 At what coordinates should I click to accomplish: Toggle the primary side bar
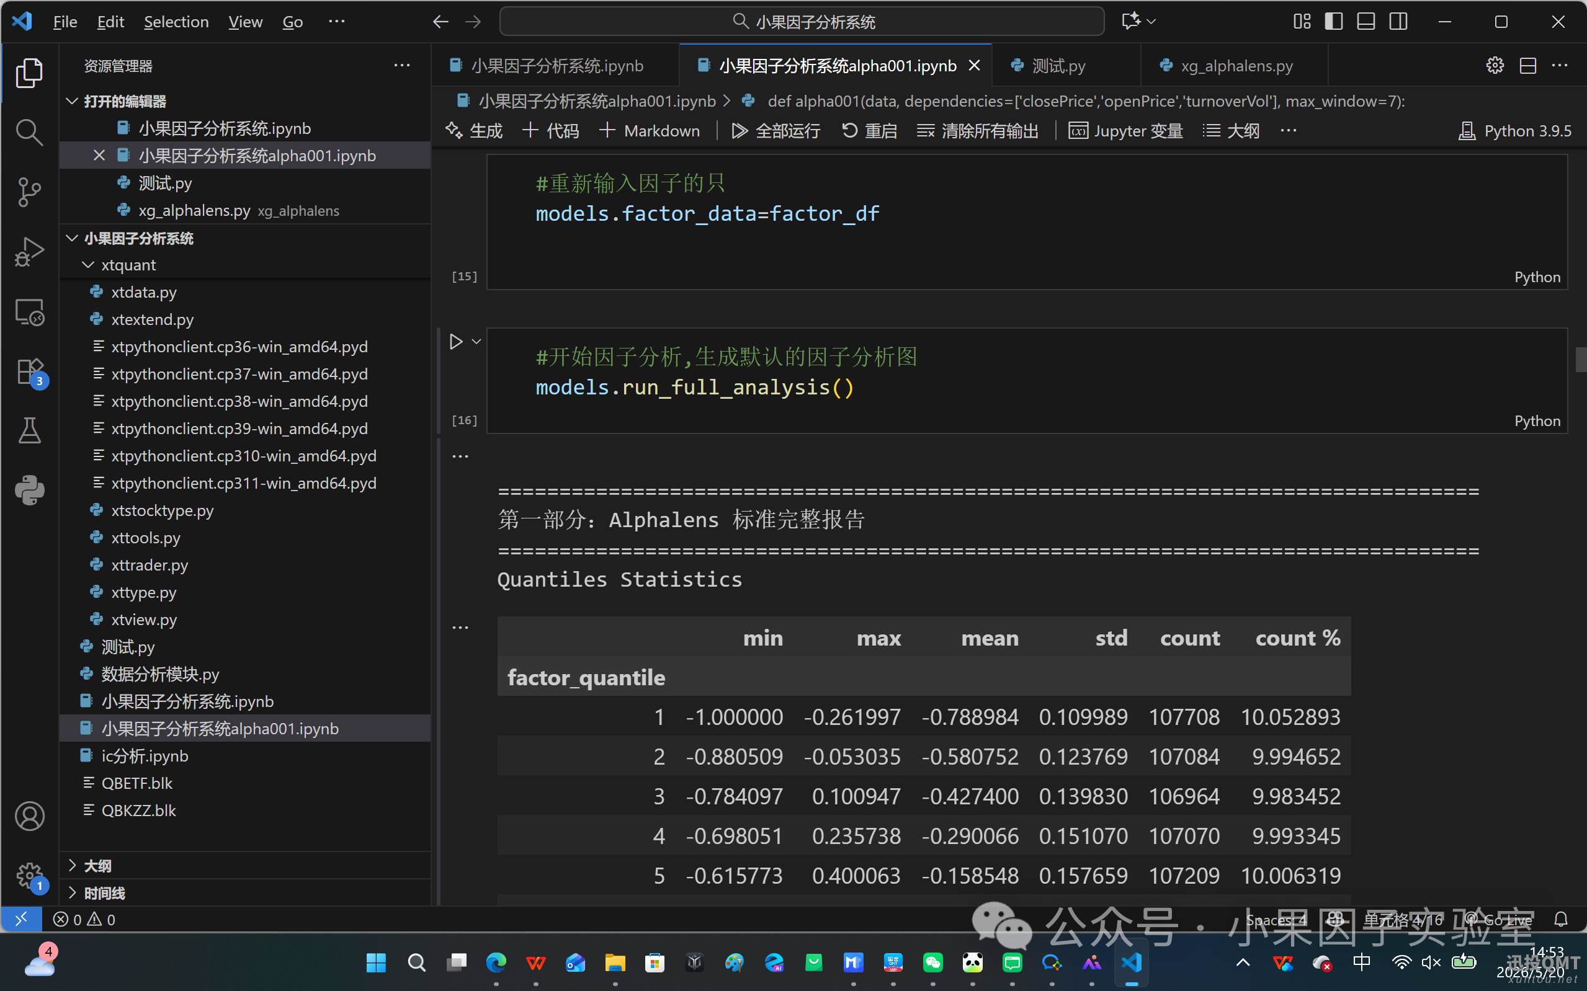[x=1333, y=22]
